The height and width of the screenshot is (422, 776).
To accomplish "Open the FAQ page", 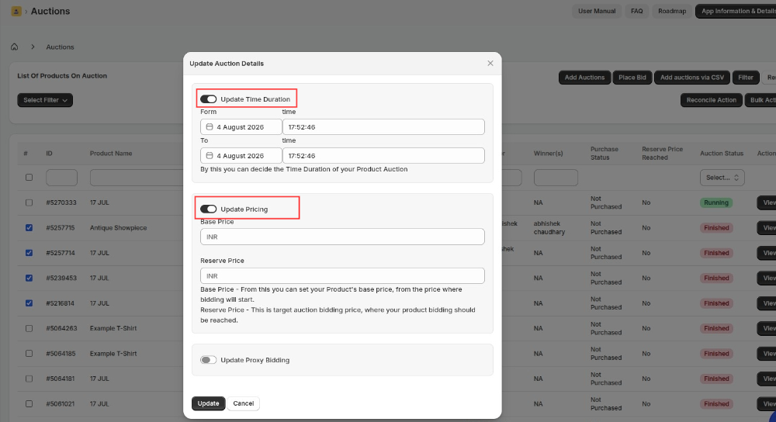I will tap(637, 11).
